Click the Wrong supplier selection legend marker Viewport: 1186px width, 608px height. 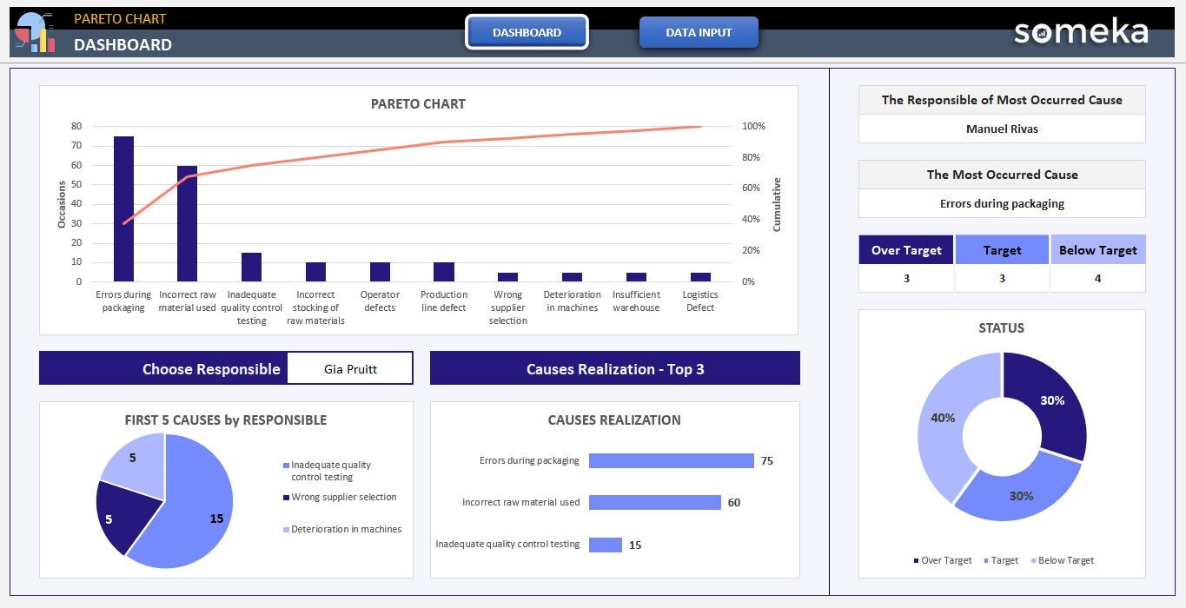tap(286, 498)
